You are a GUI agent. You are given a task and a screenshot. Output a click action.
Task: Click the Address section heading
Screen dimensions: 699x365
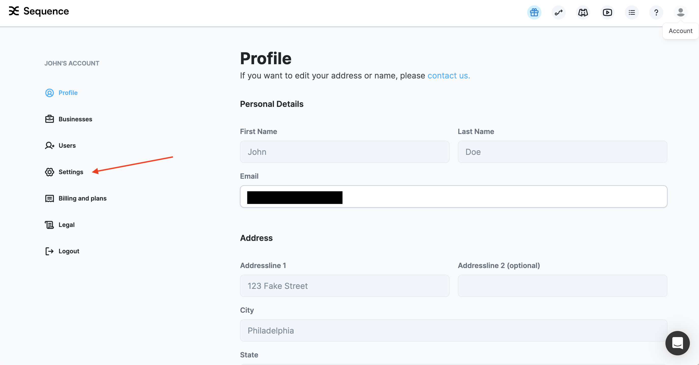point(256,238)
